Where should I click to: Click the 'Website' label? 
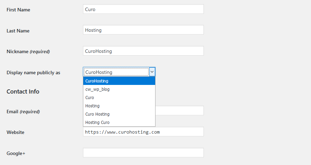16,132
